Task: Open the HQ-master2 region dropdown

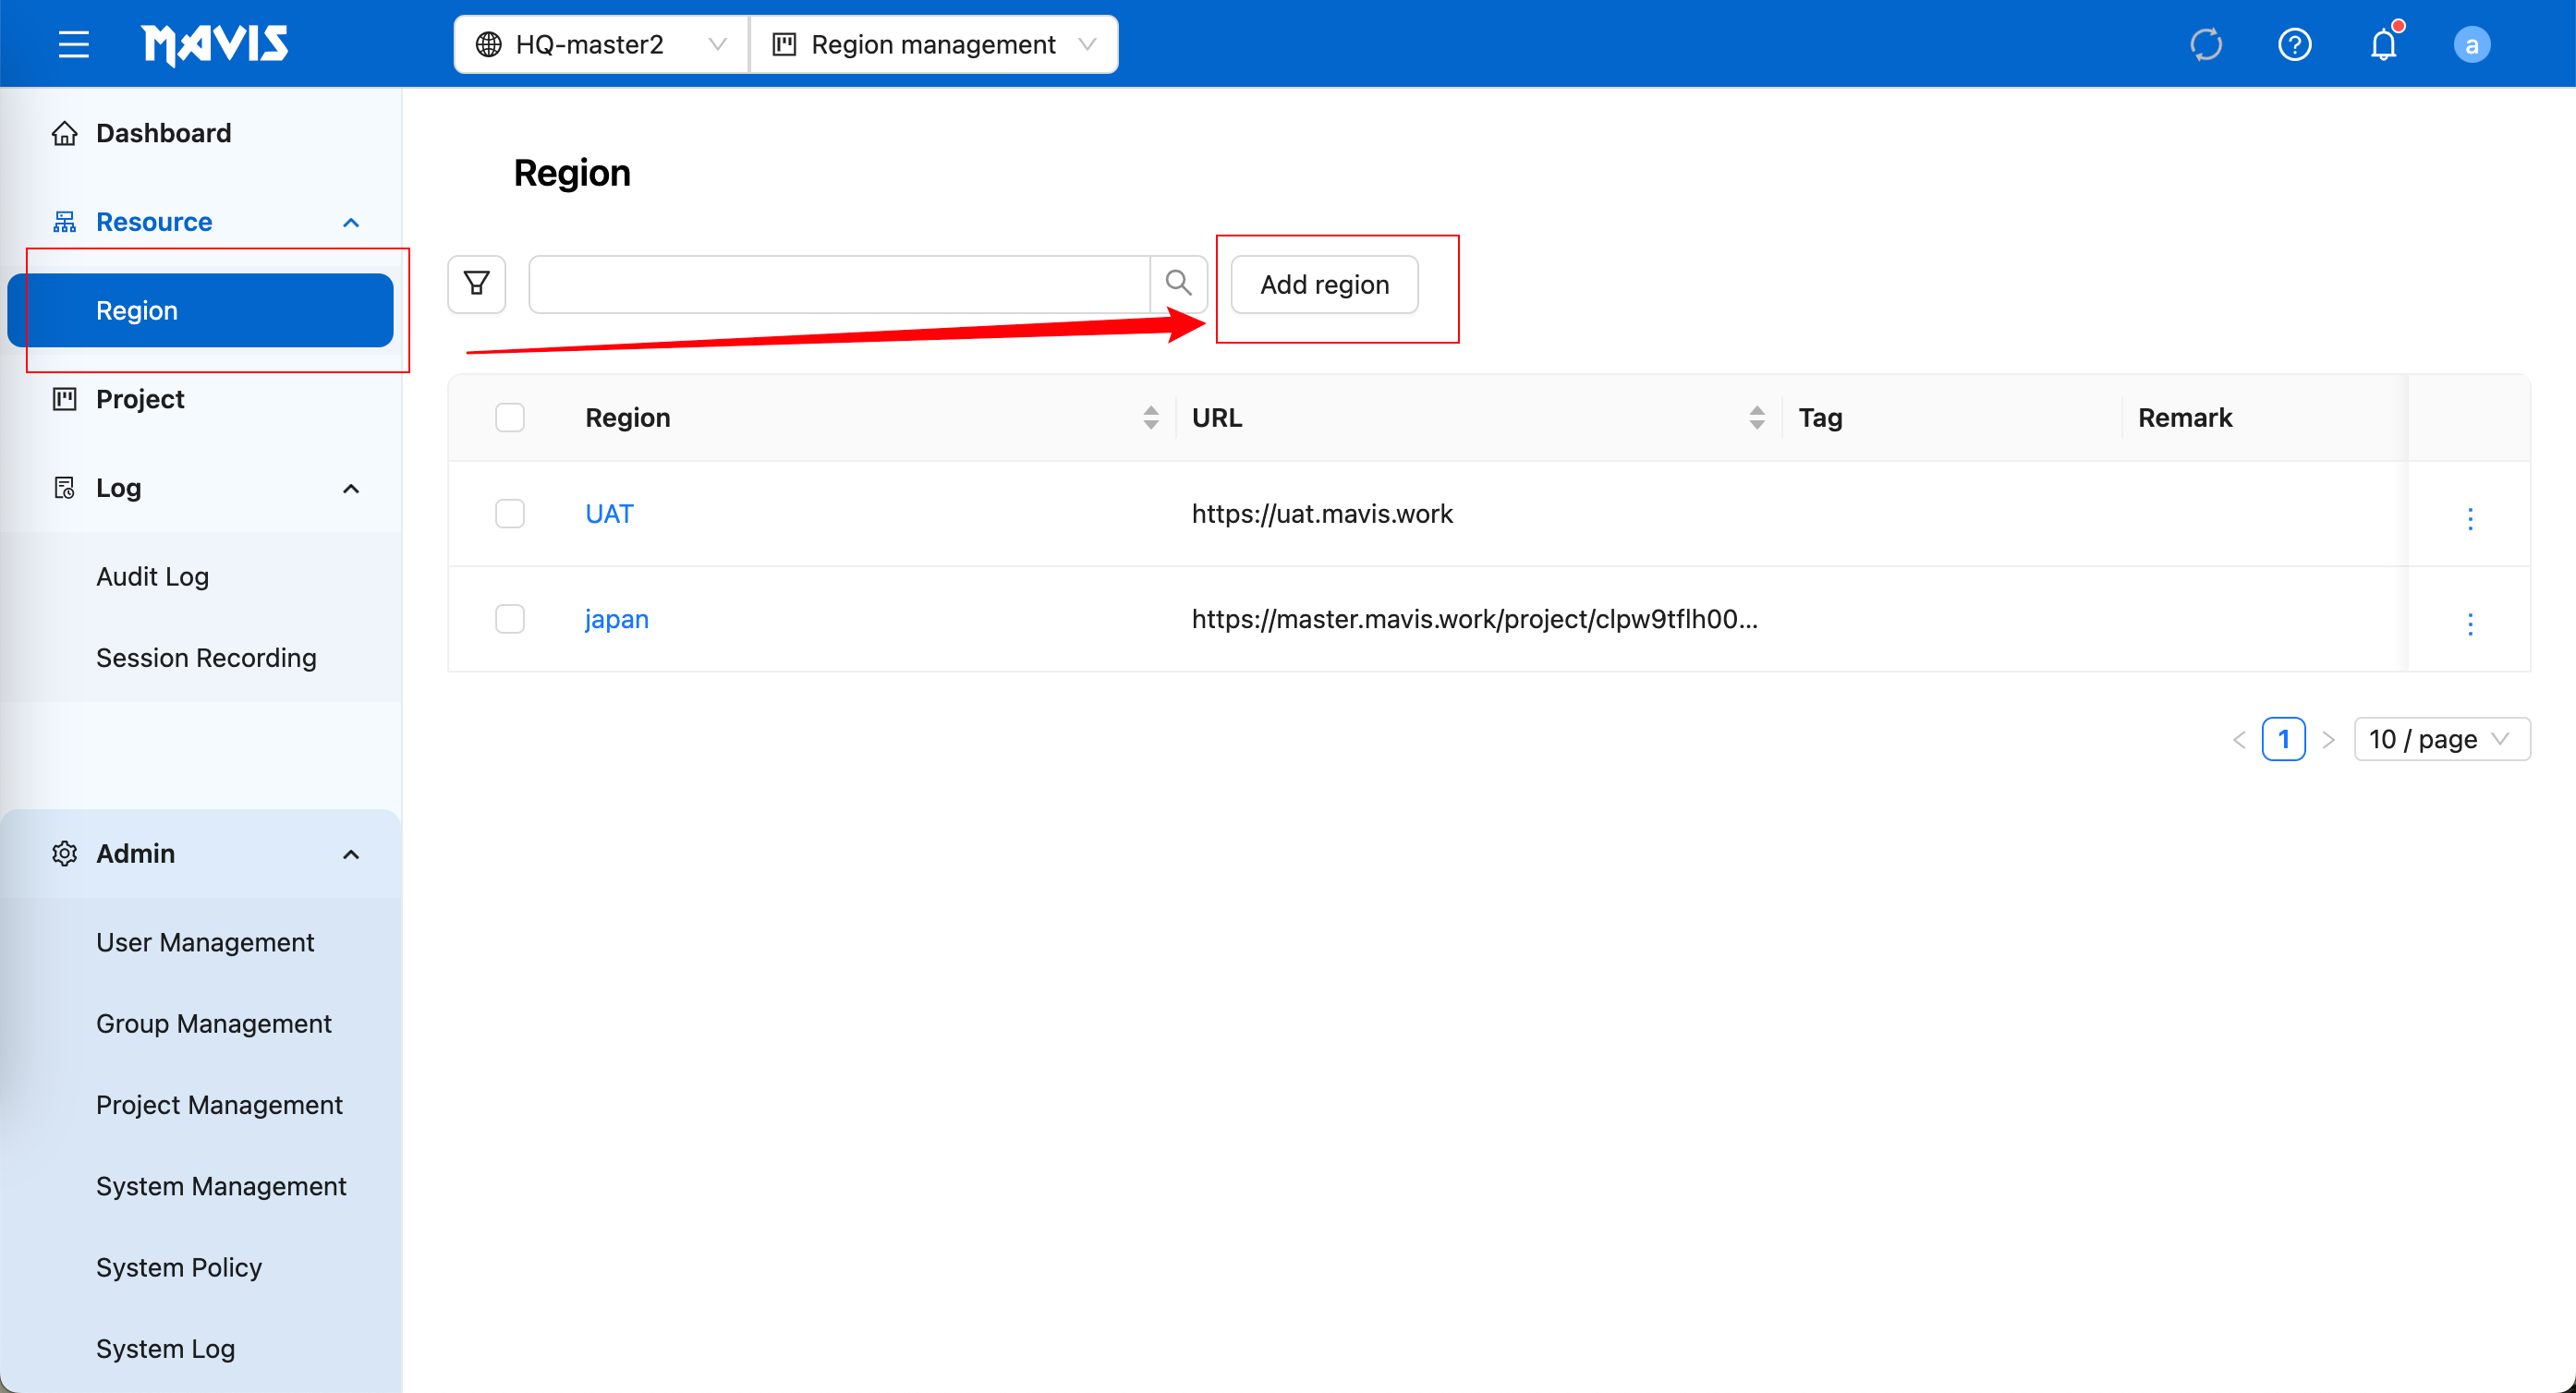Action: pyautogui.click(x=601, y=44)
